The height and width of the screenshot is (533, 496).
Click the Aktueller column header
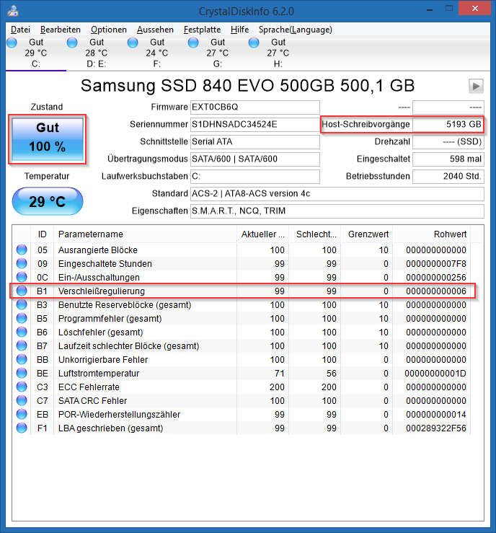point(262,234)
